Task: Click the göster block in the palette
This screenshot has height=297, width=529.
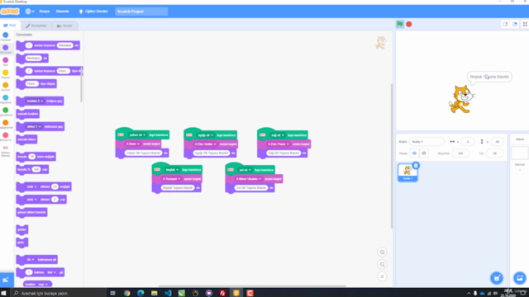Action: pos(22,229)
